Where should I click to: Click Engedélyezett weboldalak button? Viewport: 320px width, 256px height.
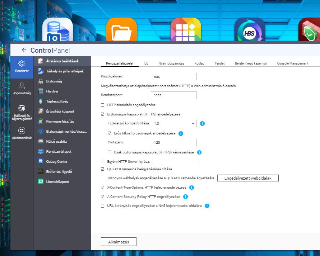point(248,178)
